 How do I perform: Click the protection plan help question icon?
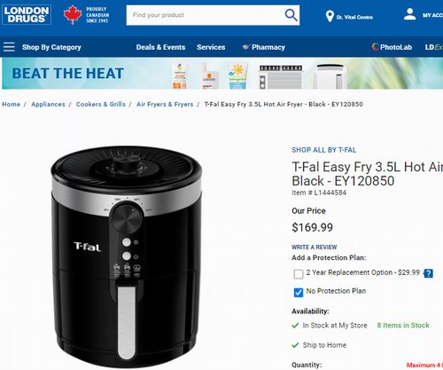click(429, 273)
